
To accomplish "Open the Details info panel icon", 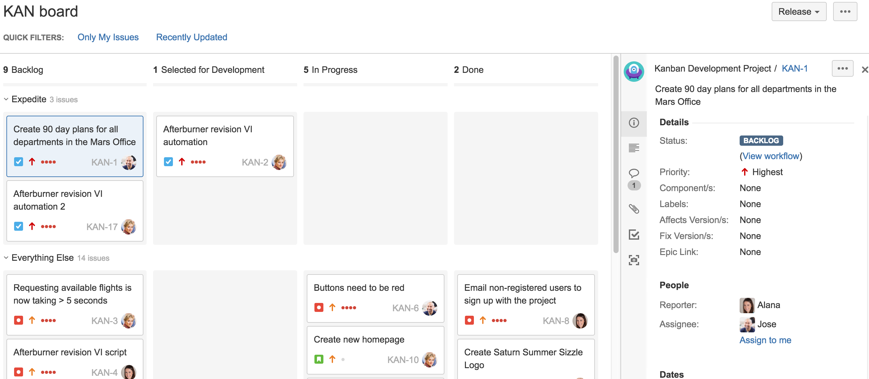I will tap(634, 123).
